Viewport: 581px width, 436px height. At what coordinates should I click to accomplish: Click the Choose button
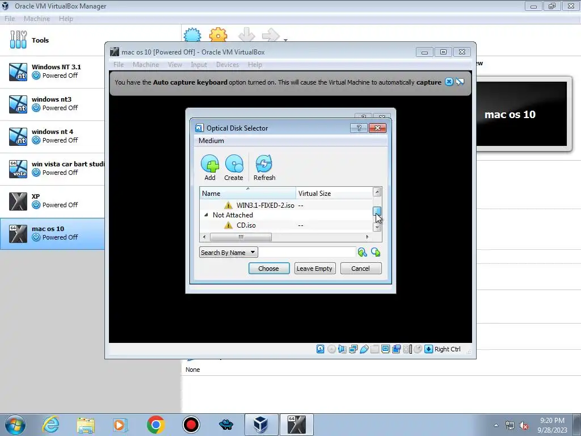click(x=268, y=269)
